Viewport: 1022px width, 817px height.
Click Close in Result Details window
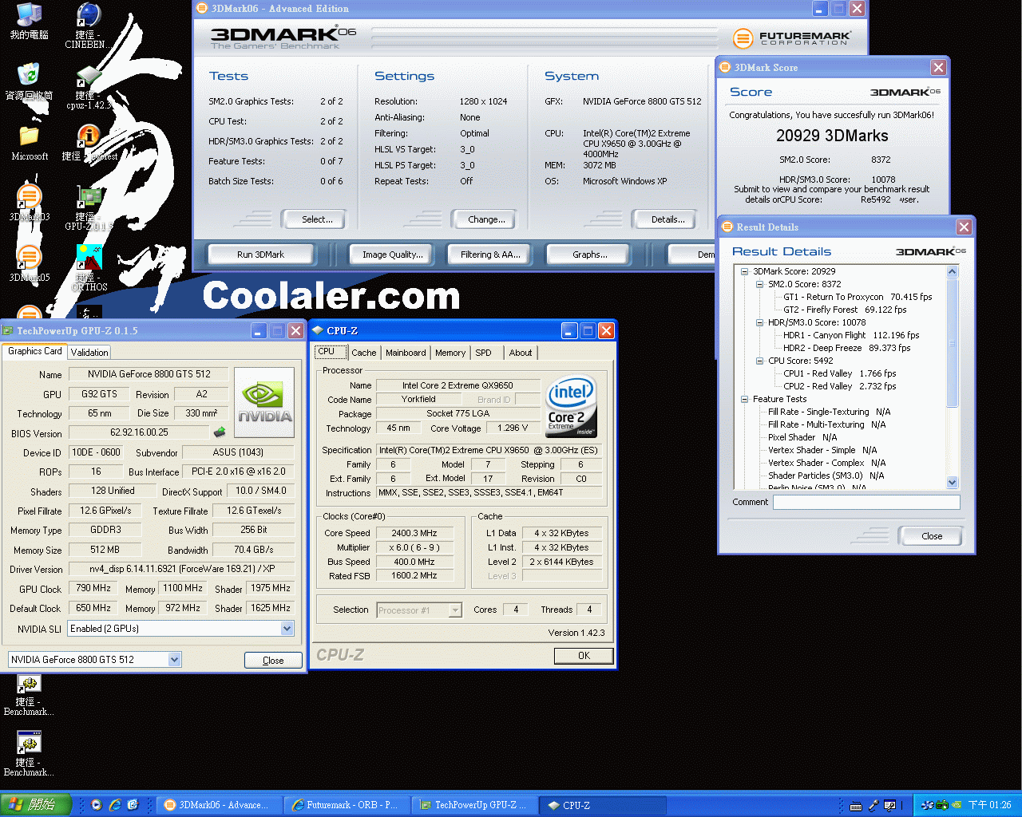932,536
